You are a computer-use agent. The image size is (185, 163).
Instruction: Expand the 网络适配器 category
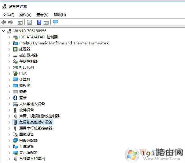[9, 140]
